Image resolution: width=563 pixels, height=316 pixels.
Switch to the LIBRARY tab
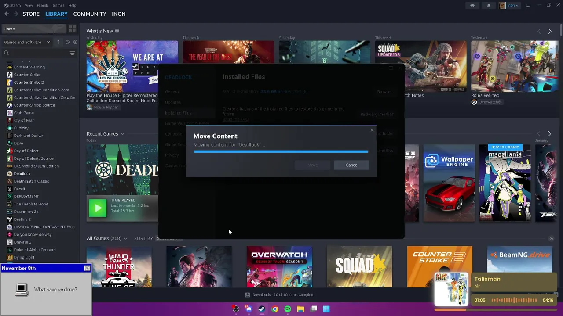coord(56,14)
